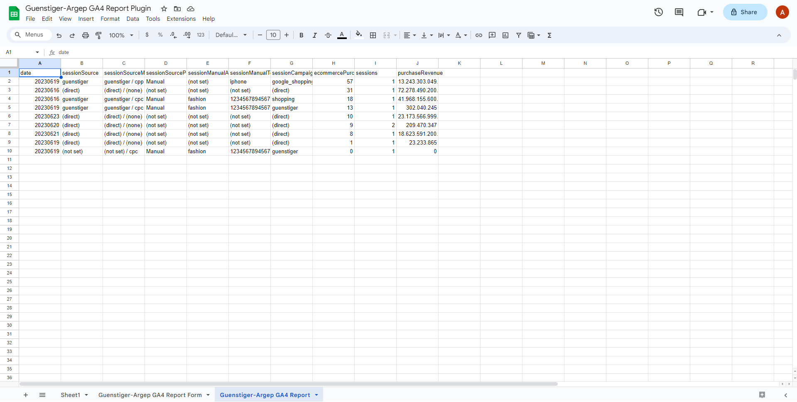Select column J header

[x=417, y=63]
